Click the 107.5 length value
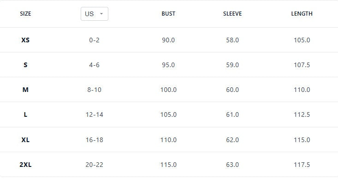This screenshot has width=338, height=183. point(302,65)
